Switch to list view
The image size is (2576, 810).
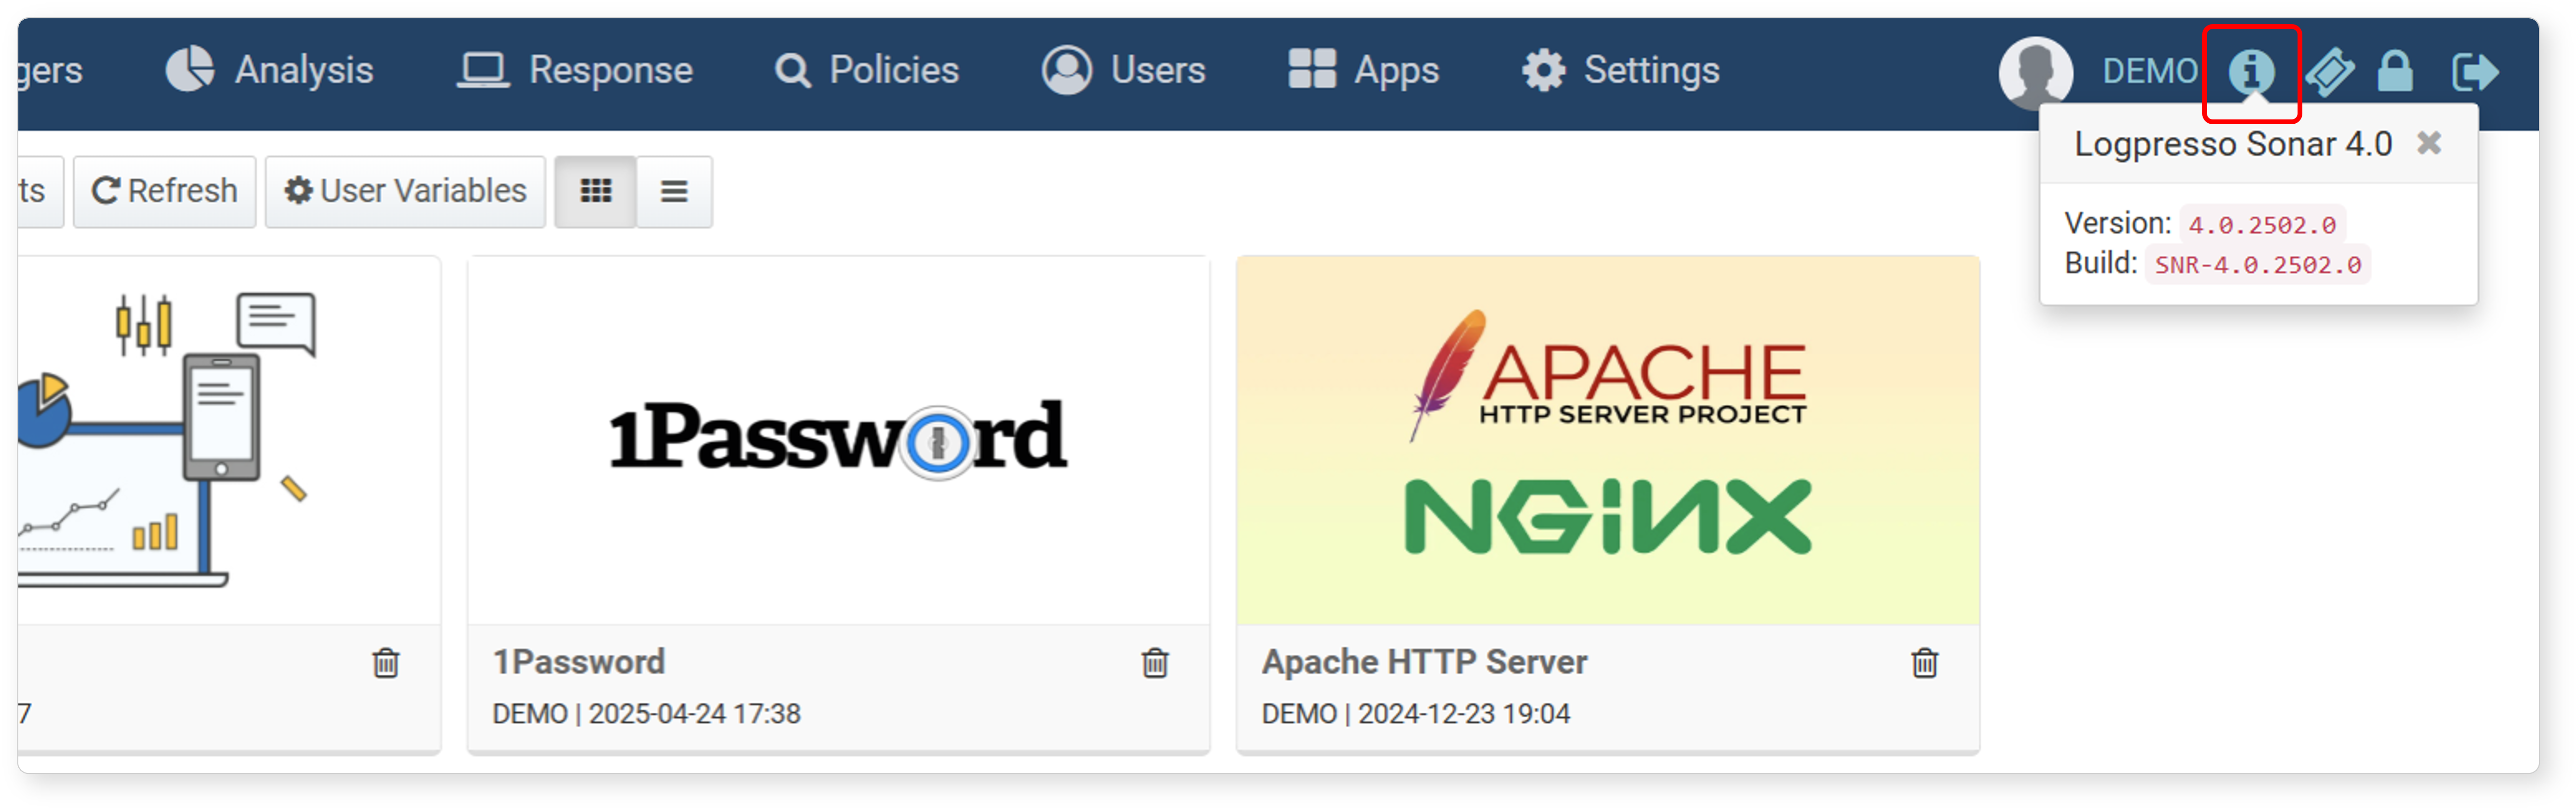coord(674,191)
